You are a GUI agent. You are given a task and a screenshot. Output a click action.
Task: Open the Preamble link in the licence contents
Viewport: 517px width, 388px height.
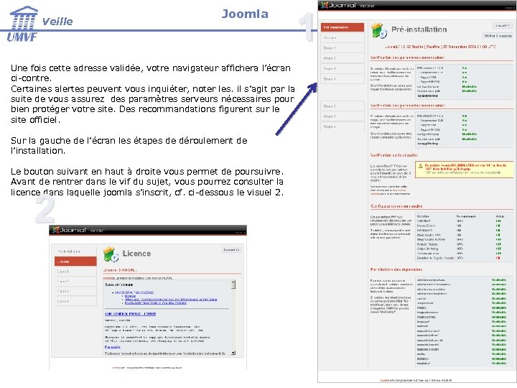[130, 296]
